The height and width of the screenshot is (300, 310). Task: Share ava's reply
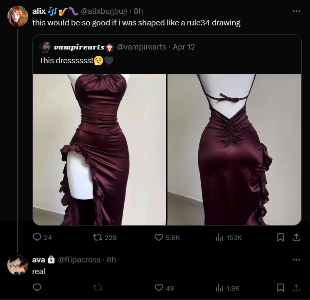[x=296, y=288]
